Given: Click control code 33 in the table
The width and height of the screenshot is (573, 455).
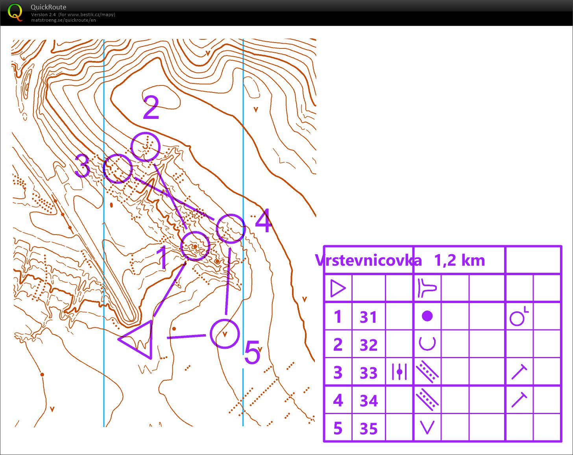Looking at the screenshot, I should (368, 373).
